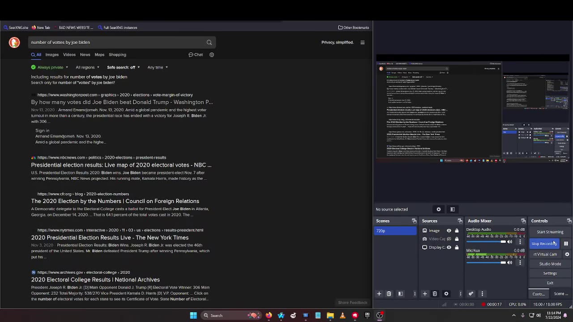Open Other Bookmarks folder

point(354,28)
